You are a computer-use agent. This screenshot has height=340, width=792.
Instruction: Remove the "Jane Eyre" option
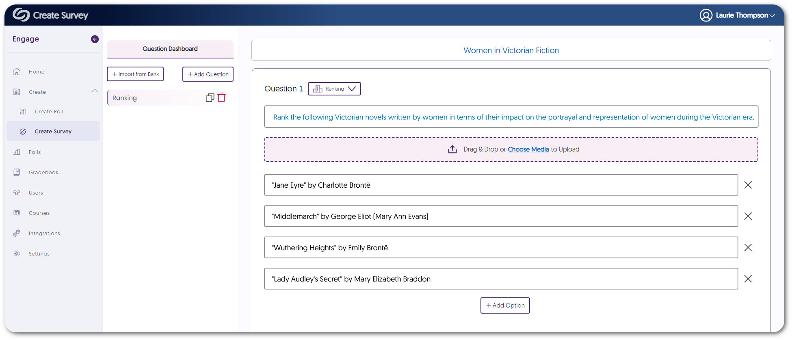pos(748,185)
